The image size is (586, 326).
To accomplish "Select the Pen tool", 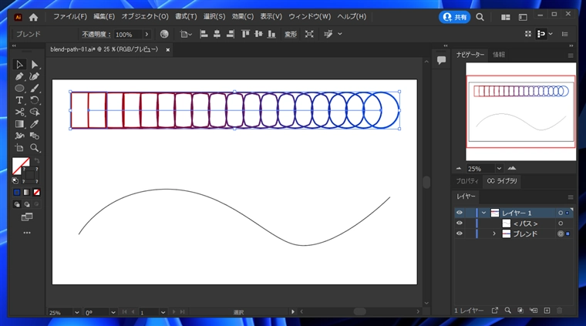I will pyautogui.click(x=19, y=76).
